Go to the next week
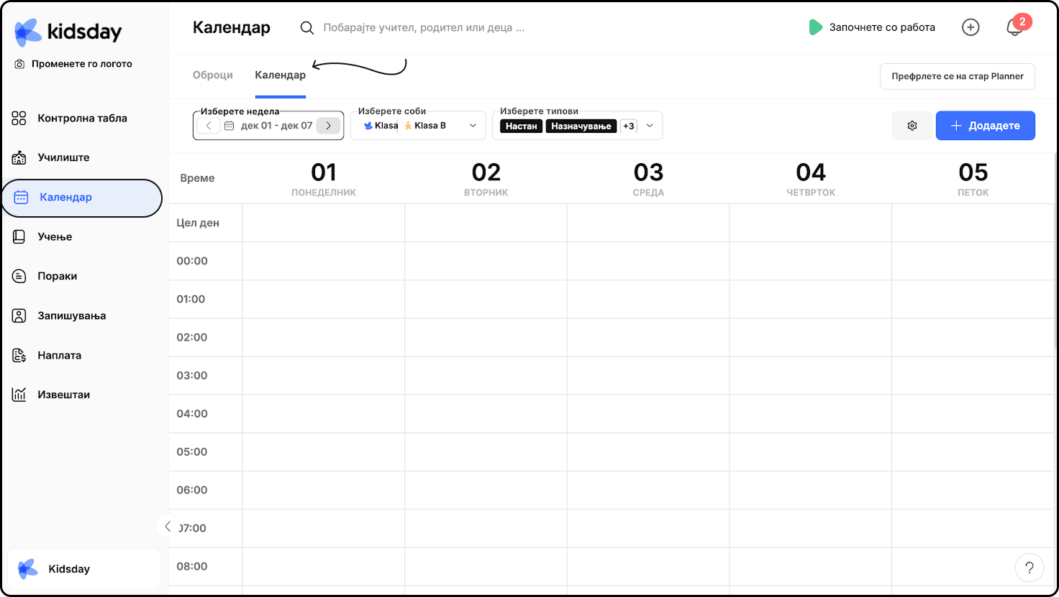Screen dimensions: 1059x597 coord(328,126)
